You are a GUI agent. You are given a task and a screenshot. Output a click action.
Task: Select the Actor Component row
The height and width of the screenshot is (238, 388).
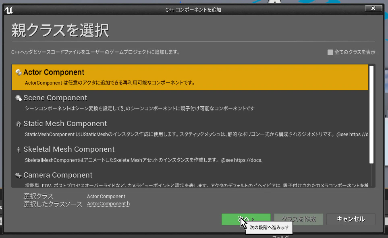(190, 77)
